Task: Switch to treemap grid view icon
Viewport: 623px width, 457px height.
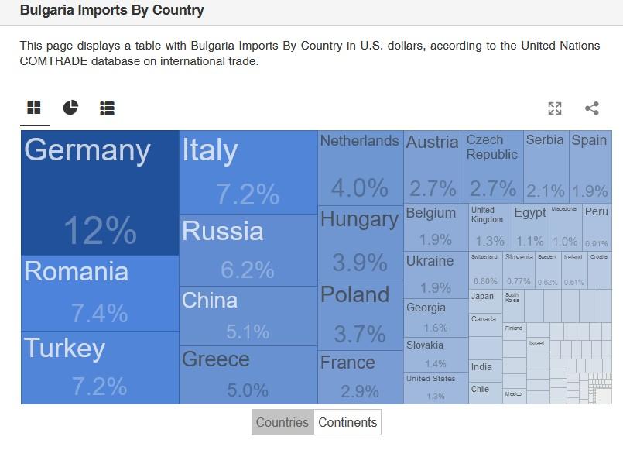Action: coord(34,108)
